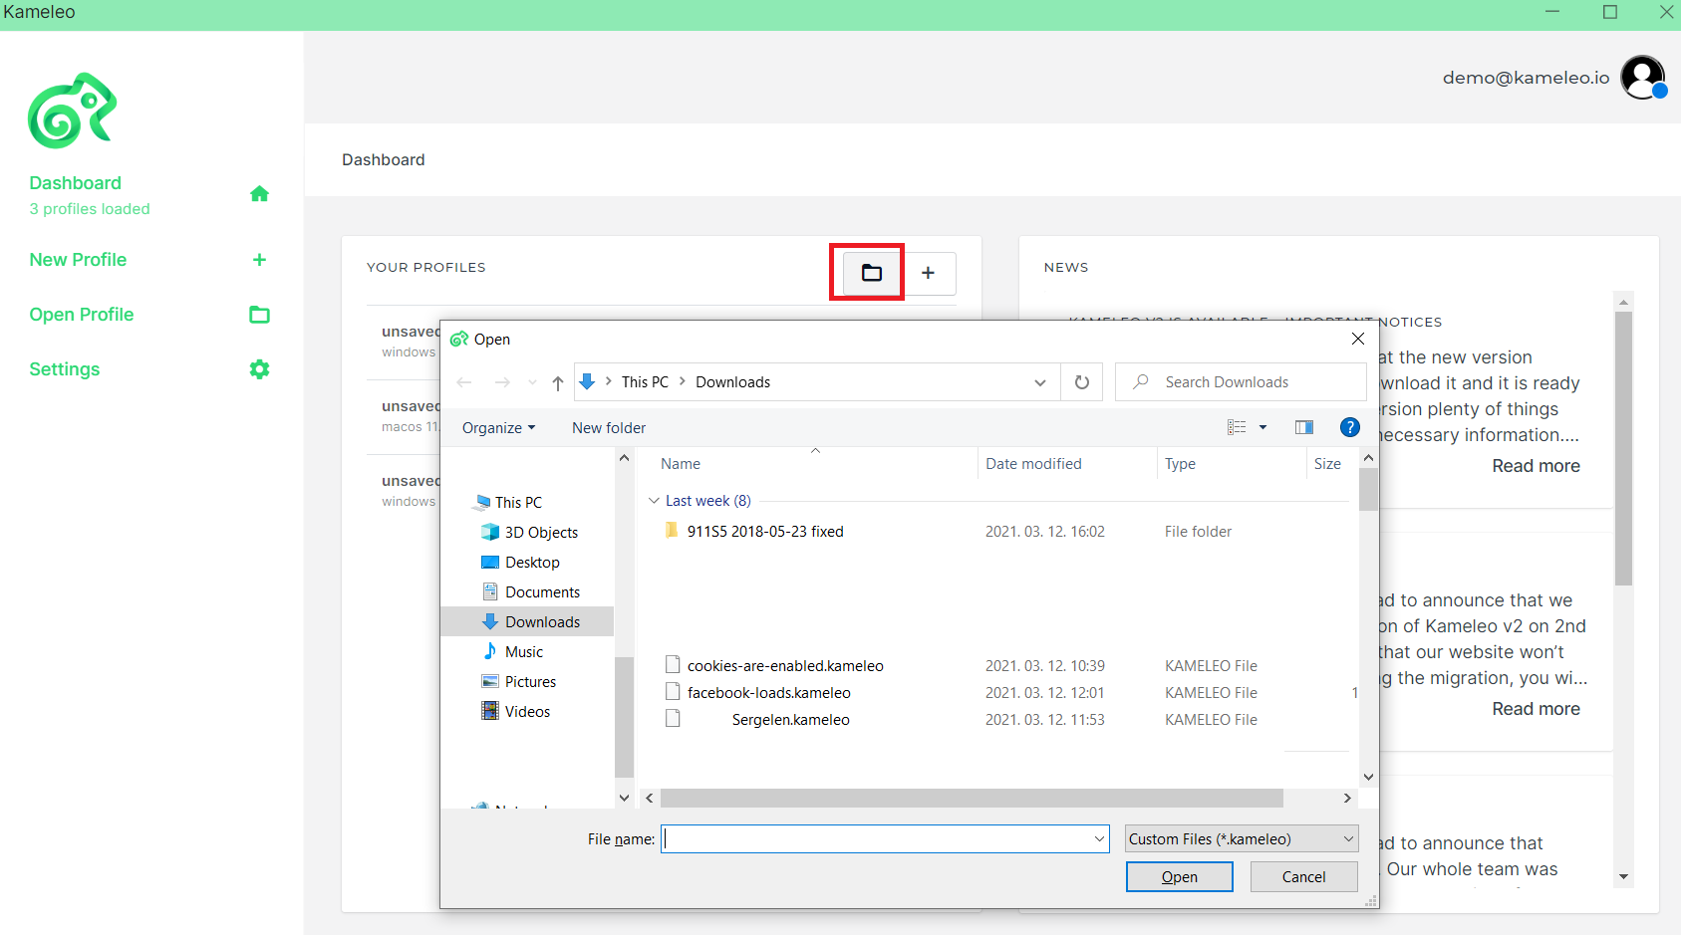Click the file list horizontal scrollbar
The height and width of the screenshot is (935, 1681).
(972, 799)
